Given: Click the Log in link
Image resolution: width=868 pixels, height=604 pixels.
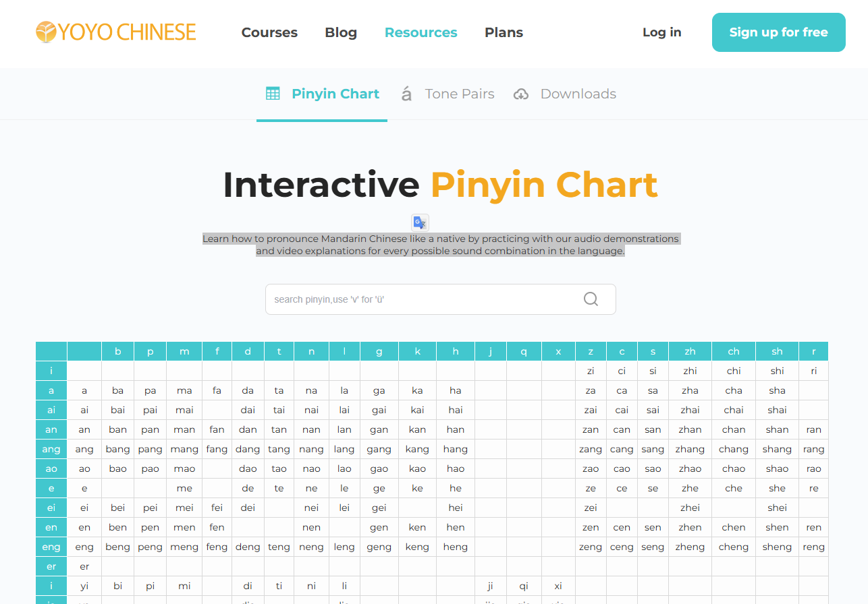Looking at the screenshot, I should click(661, 32).
